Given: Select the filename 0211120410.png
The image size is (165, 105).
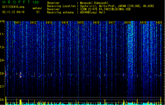Looking at the screenshot, I should (13, 7).
